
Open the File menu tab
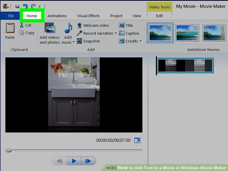point(10,16)
